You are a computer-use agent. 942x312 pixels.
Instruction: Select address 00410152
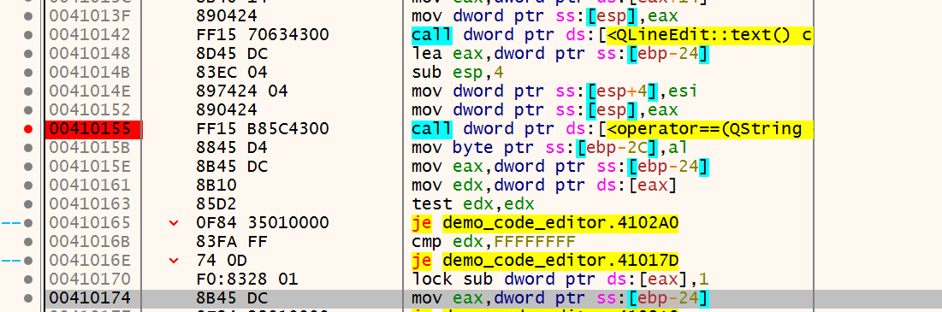(x=89, y=110)
